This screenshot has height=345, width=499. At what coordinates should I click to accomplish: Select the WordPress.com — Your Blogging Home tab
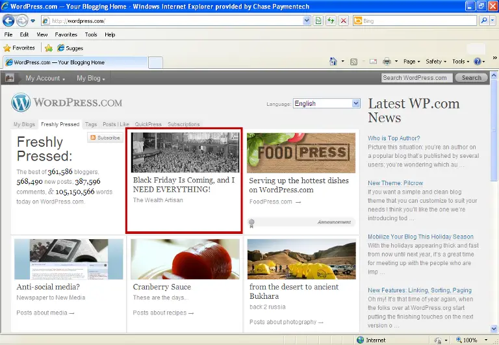75,62
